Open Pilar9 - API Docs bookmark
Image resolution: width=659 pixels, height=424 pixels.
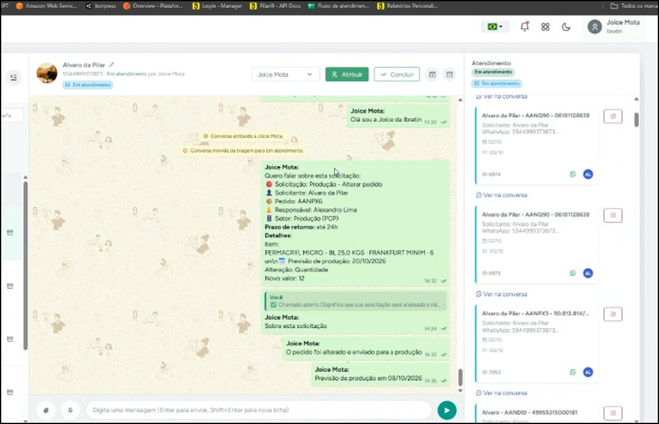[275, 6]
